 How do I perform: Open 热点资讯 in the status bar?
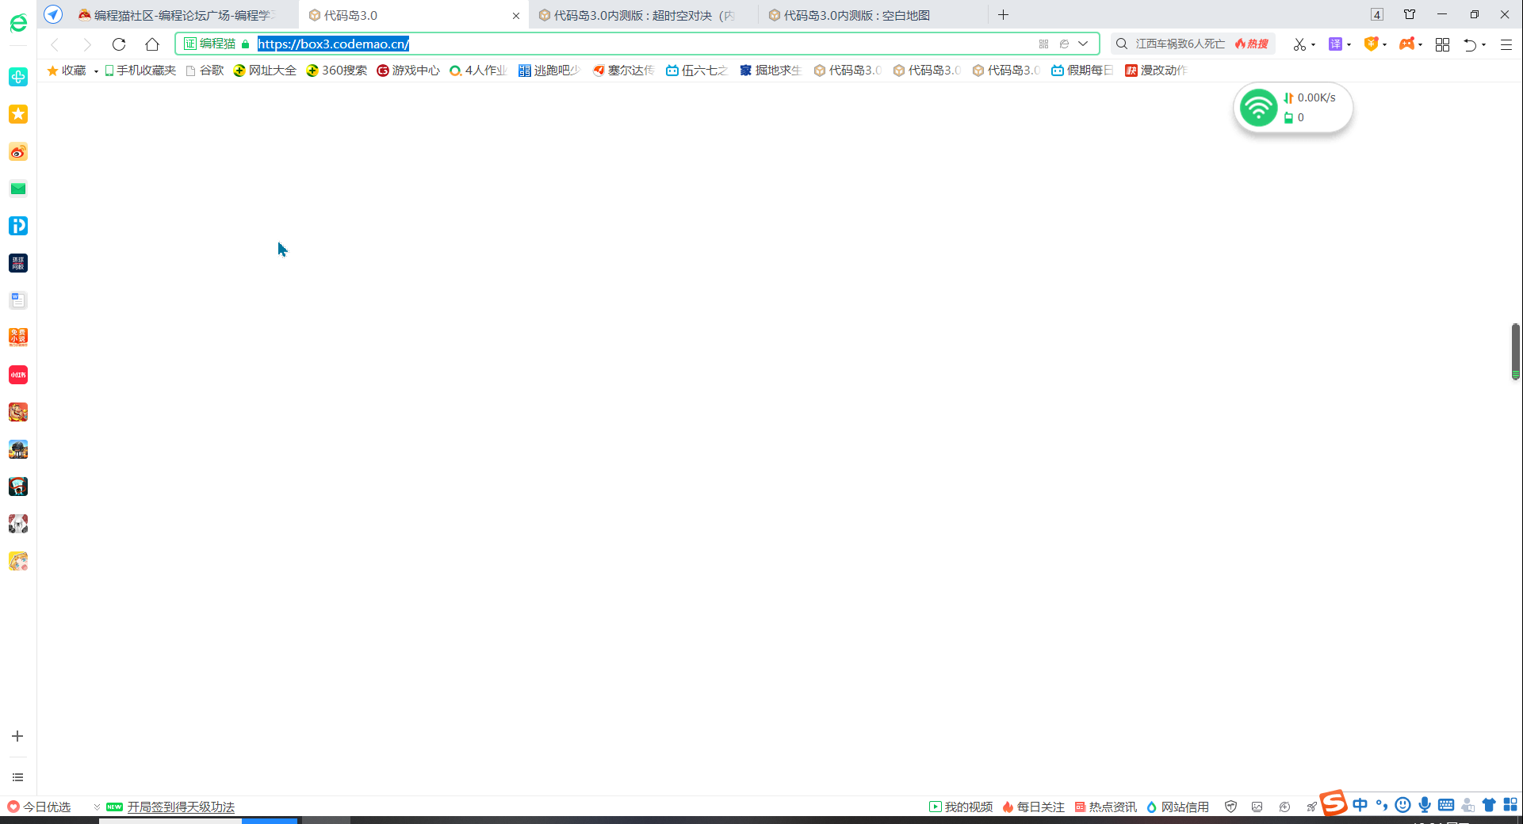click(1105, 807)
